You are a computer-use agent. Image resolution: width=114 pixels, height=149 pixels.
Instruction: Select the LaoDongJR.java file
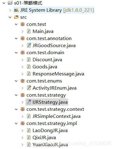pyautogui.click(x=50, y=131)
